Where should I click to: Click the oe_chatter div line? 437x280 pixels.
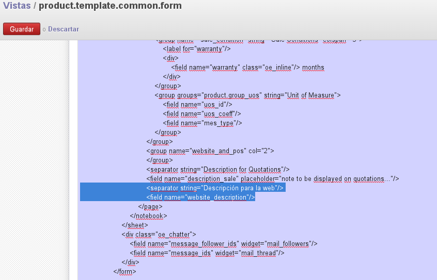click(x=159, y=234)
